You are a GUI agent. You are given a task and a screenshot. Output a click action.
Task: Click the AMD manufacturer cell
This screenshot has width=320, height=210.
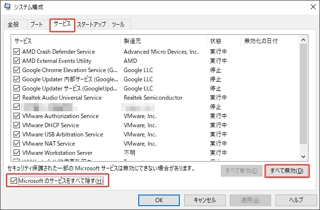coord(130,61)
